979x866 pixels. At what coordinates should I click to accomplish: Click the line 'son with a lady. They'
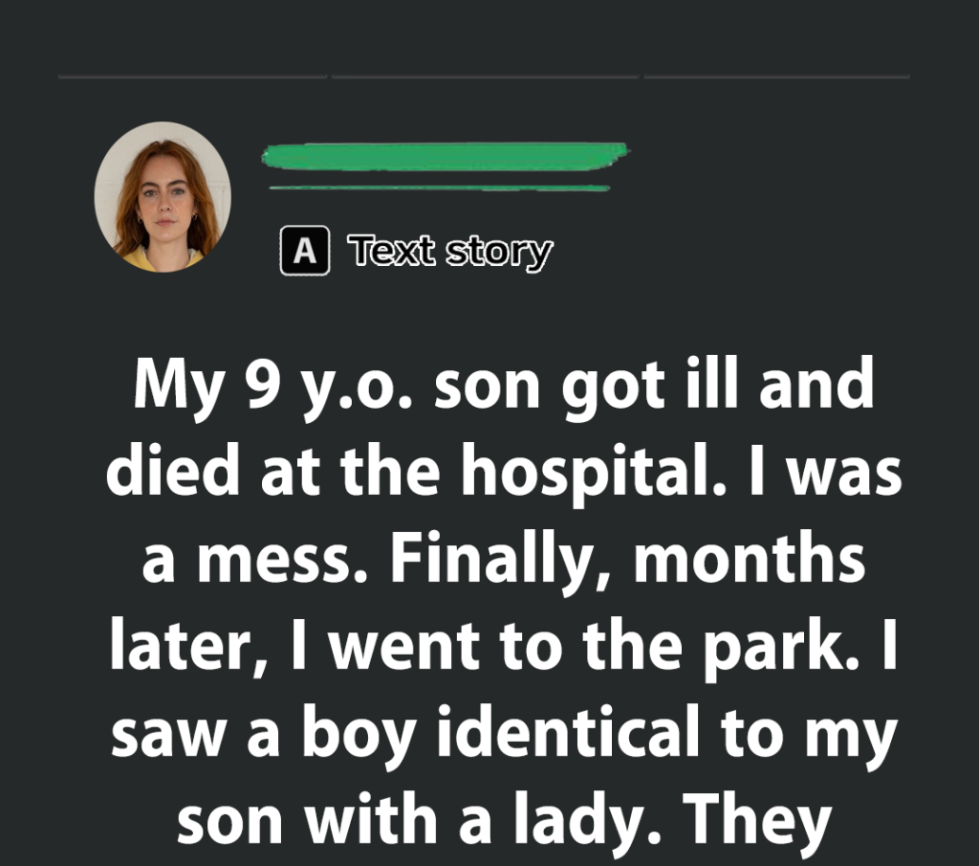(x=503, y=822)
